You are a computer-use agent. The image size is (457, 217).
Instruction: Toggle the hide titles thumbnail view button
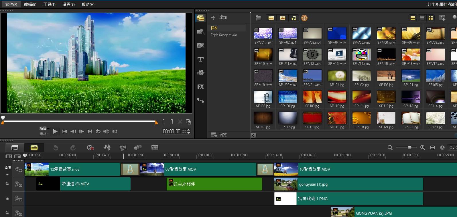413,18
